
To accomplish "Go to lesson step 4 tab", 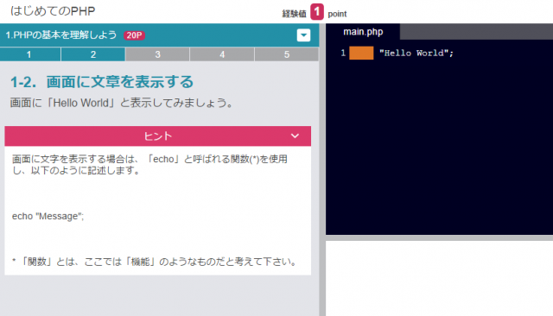I will 222,54.
